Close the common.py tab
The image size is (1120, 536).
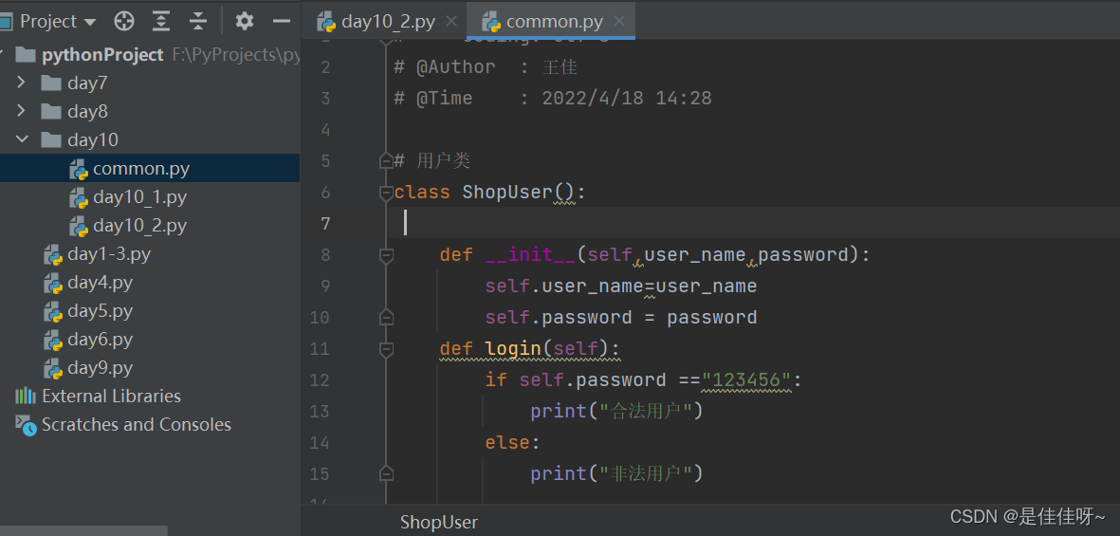619,22
